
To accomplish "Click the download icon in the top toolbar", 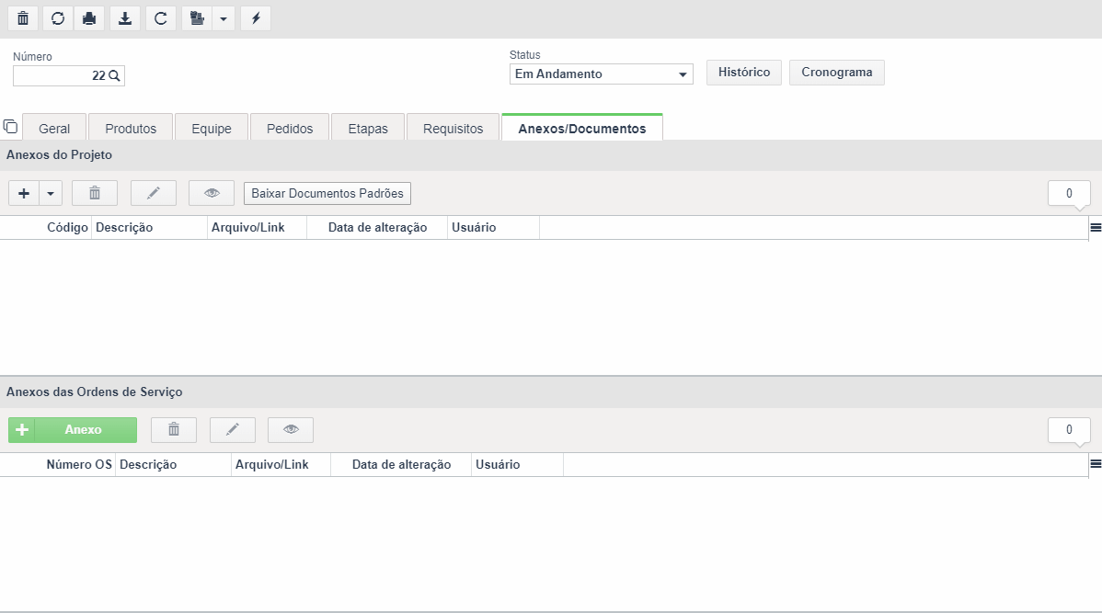I will click(125, 18).
